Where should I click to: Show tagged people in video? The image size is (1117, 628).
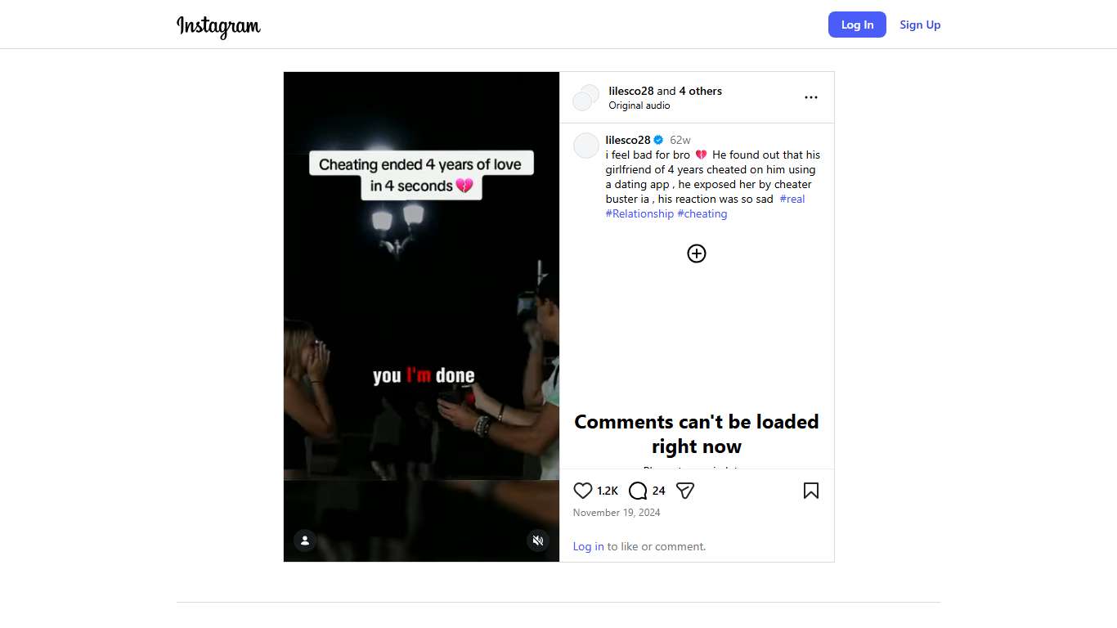pos(305,541)
